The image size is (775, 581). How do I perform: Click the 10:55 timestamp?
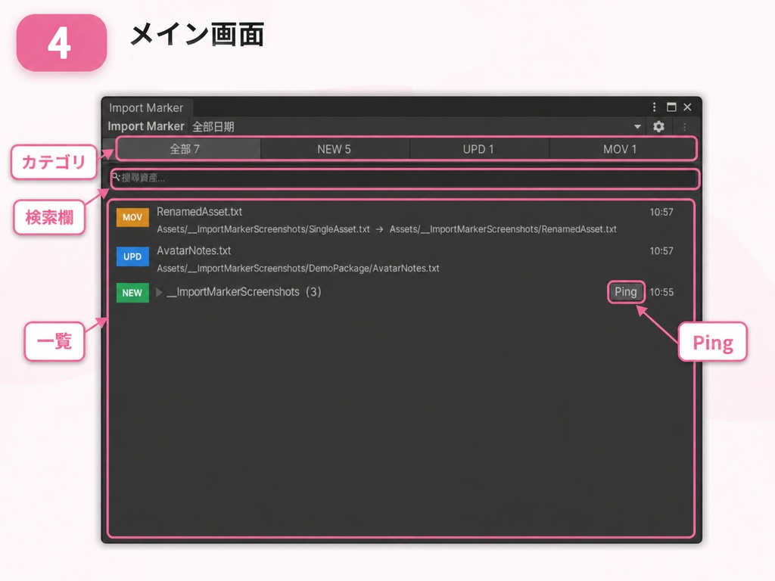[x=661, y=292]
